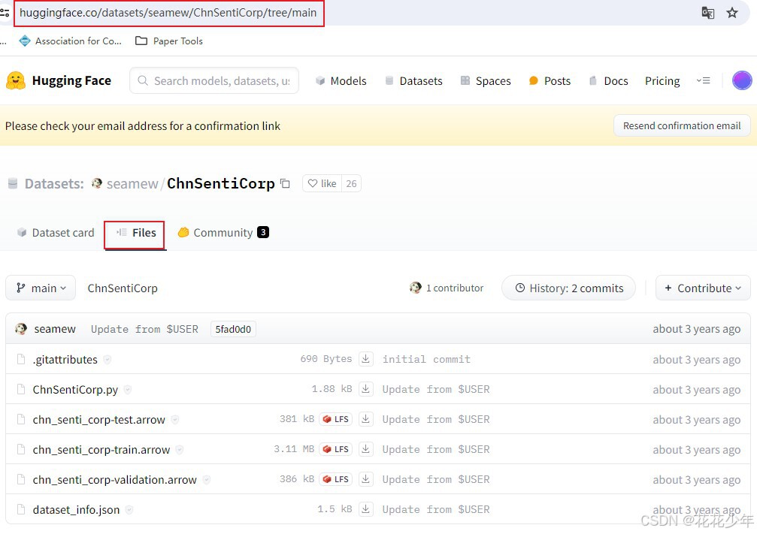Click the translate page icon in address bar
This screenshot has width=757, height=534.
(x=707, y=13)
